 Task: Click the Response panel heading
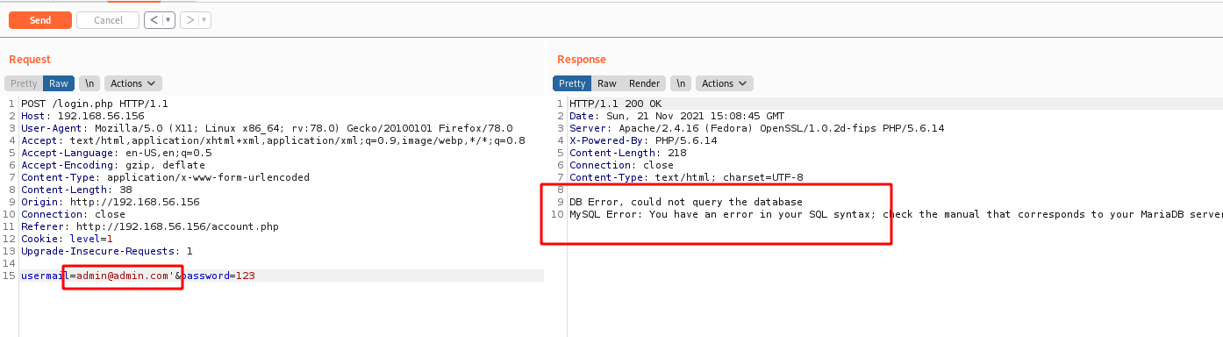pyautogui.click(x=582, y=60)
